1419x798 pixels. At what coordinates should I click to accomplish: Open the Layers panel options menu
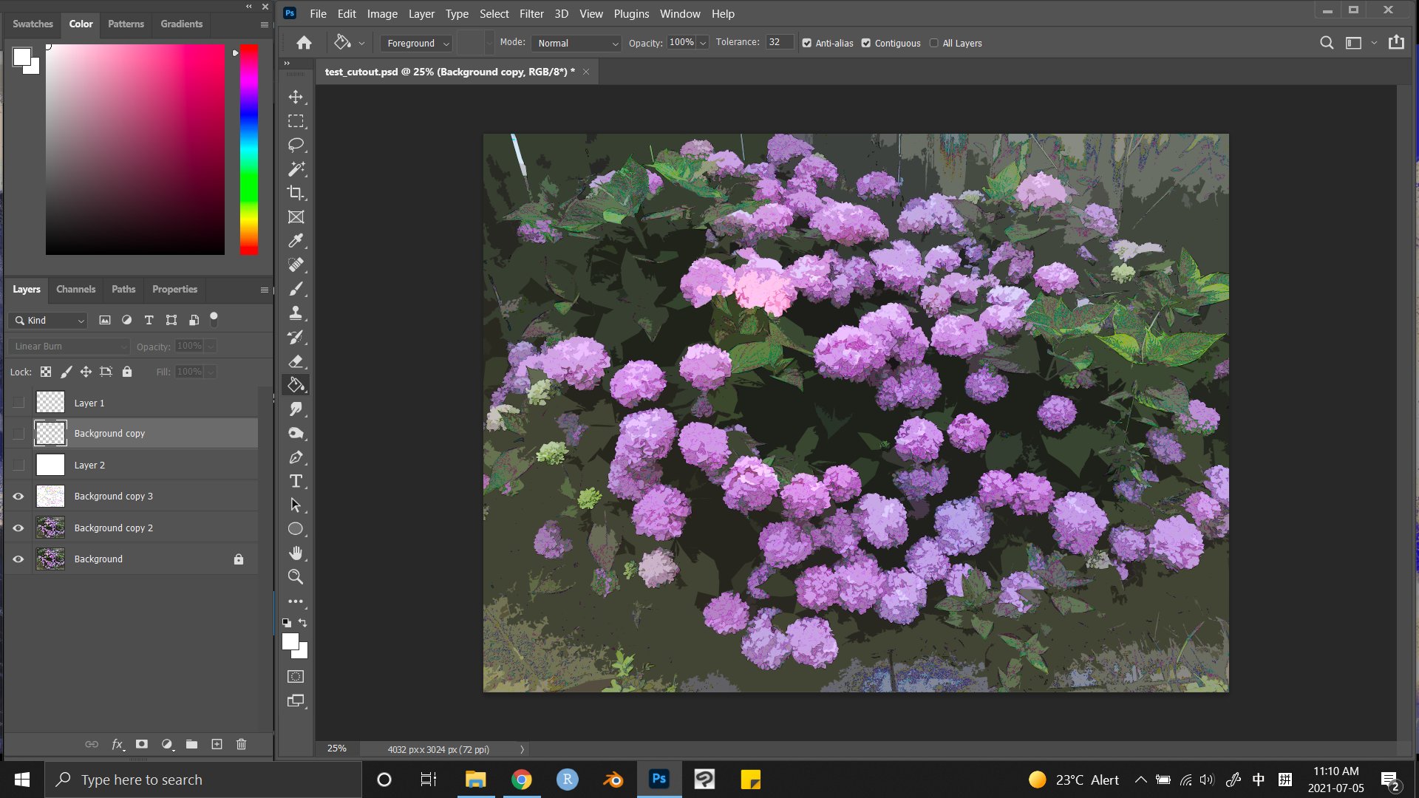tap(264, 290)
